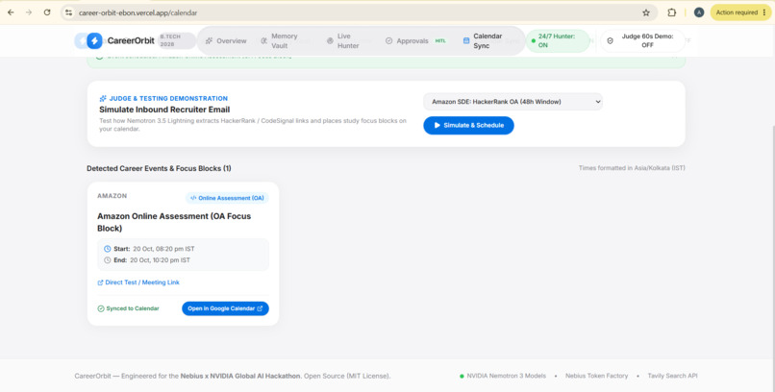The width and height of the screenshot is (775, 392).
Task: Click Detected Career Events & Focus Blocks heading
Action: click(x=160, y=168)
